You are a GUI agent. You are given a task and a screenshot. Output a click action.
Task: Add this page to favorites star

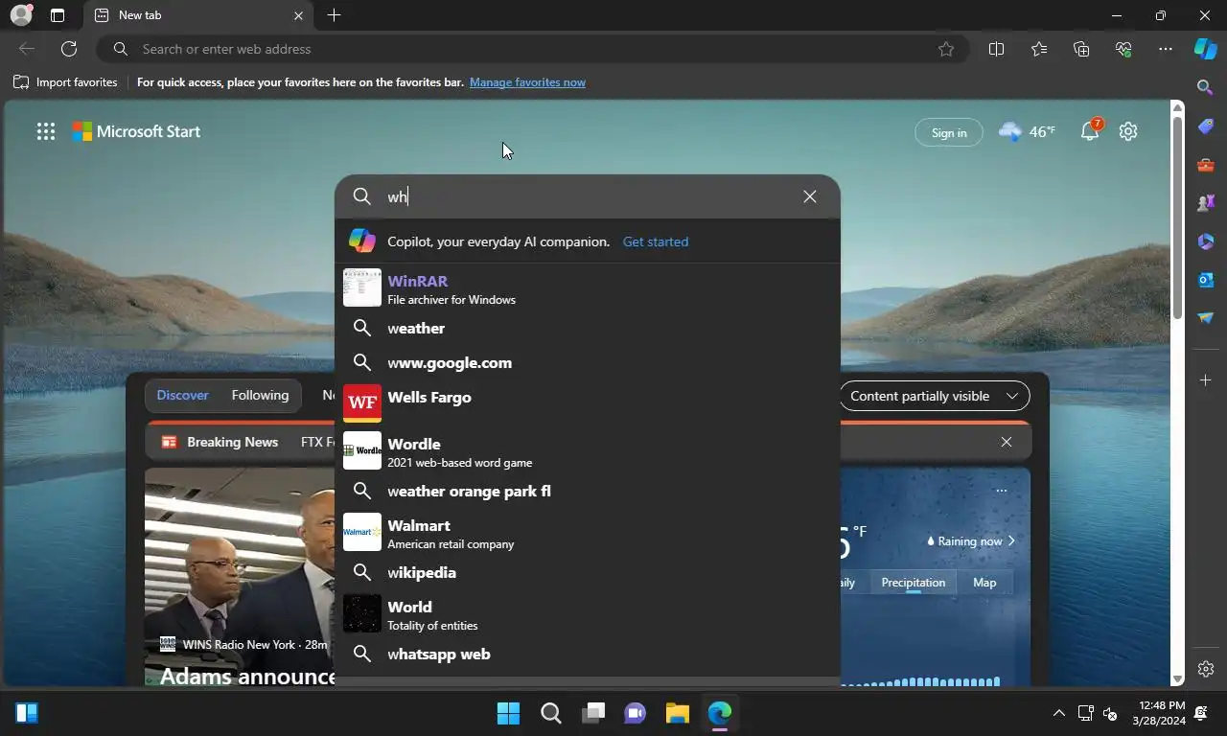(946, 49)
